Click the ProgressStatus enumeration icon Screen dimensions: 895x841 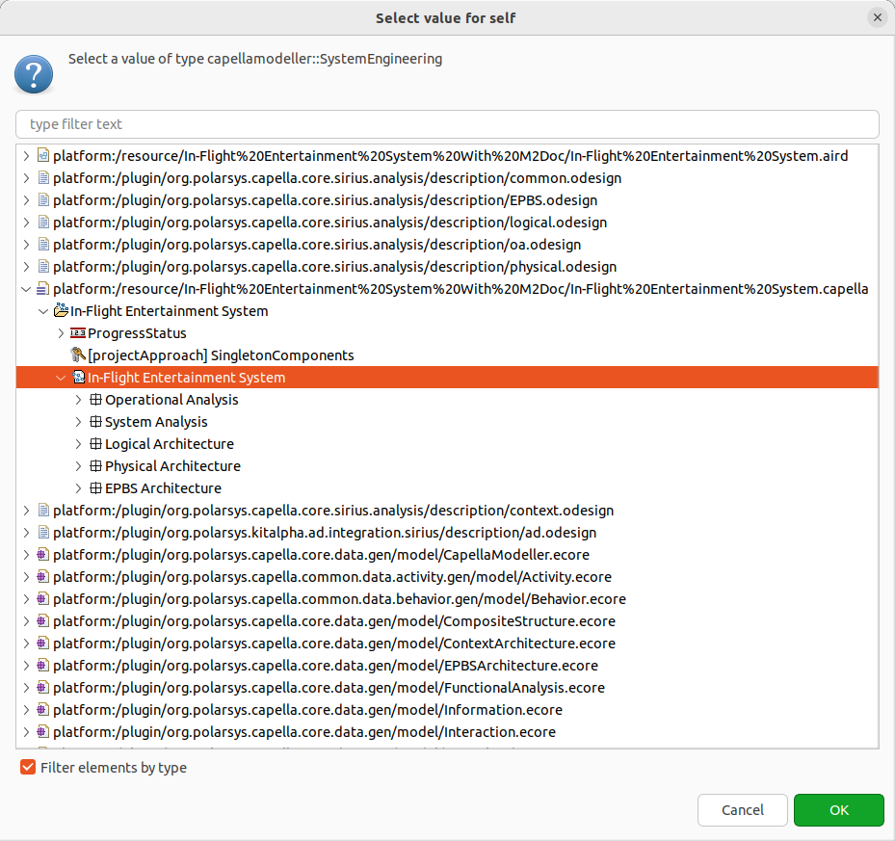click(78, 333)
